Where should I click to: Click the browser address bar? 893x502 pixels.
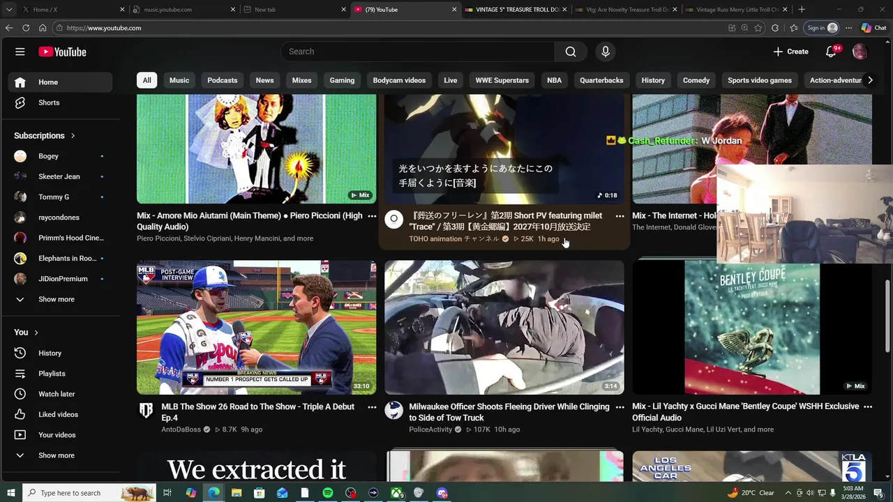[x=391, y=28]
